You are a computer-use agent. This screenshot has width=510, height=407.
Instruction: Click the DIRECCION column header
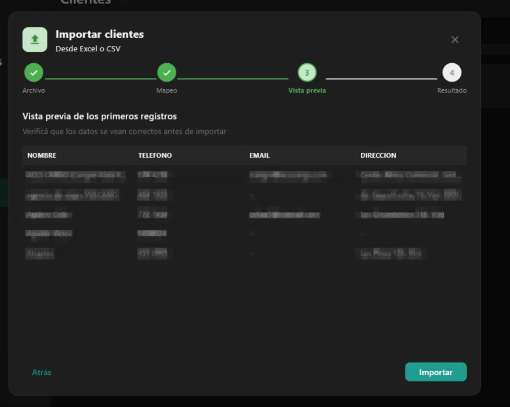pos(378,155)
